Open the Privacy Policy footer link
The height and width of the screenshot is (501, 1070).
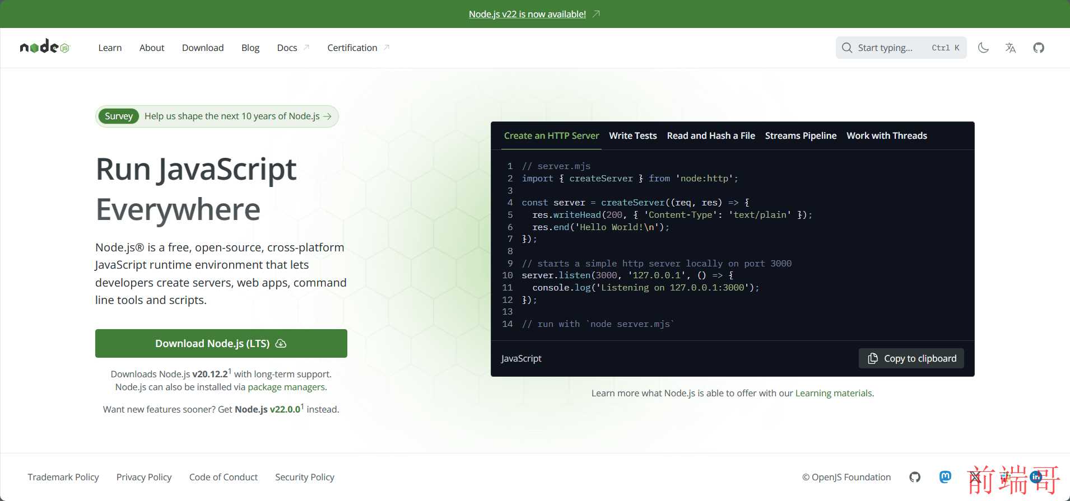[144, 477]
